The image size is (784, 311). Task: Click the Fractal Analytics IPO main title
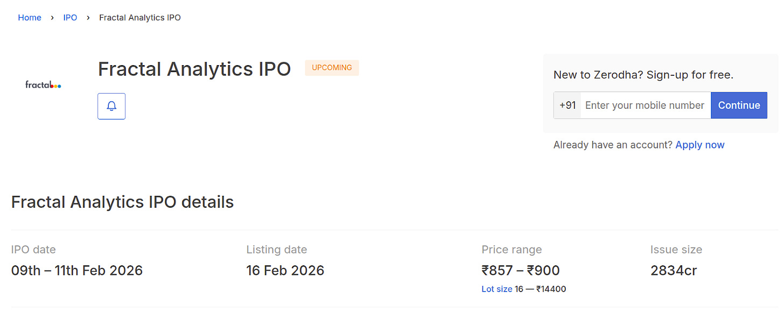coord(194,69)
